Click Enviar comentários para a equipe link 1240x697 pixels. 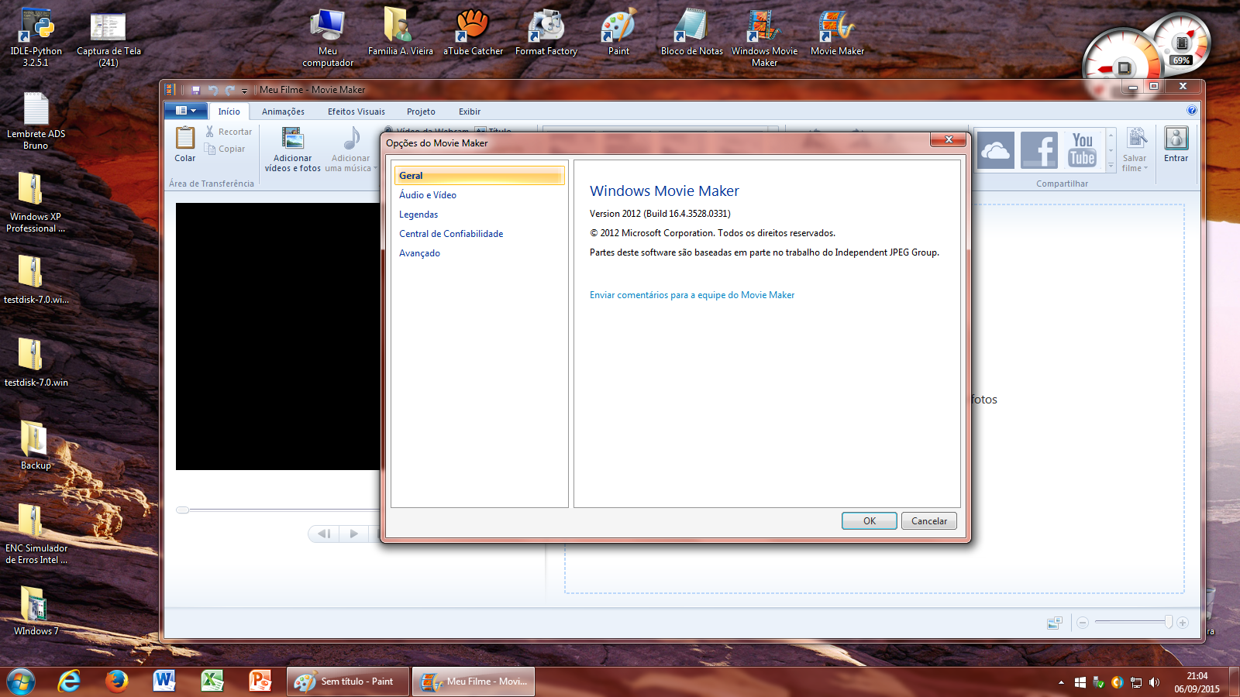[691, 294]
